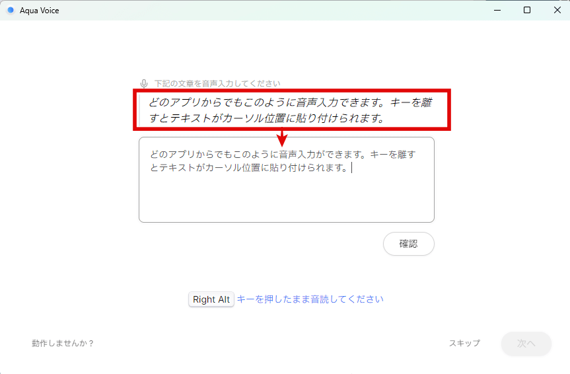Click the 下記の文章を音声入力してください label

pos(217,84)
